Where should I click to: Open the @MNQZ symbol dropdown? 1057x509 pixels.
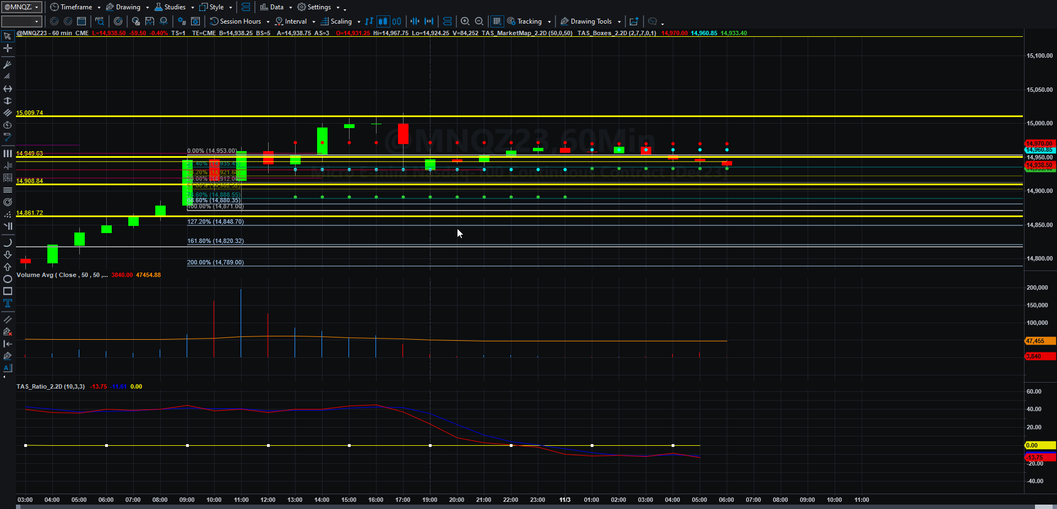pos(22,7)
